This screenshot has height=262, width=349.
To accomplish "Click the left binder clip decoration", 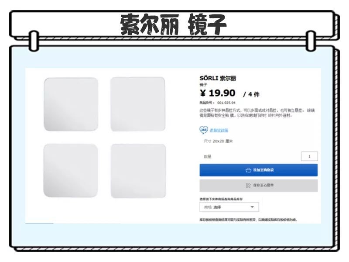I will click(34, 41).
